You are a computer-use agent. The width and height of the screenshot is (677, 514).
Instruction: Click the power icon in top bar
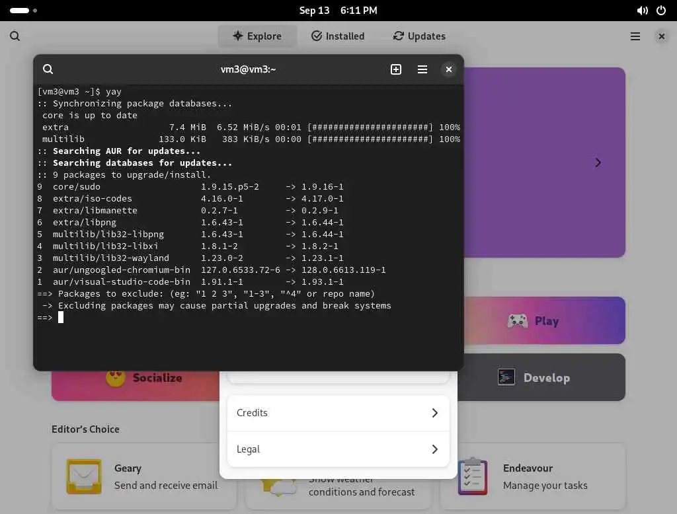pos(661,11)
